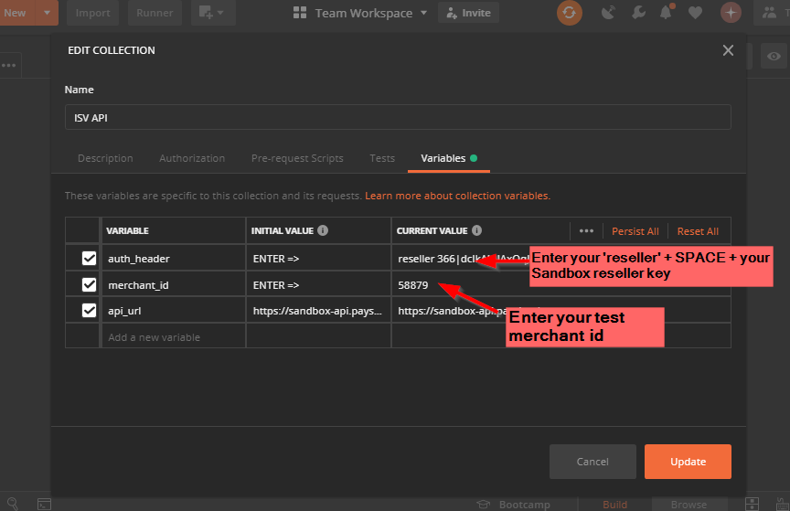Switch to Browse mode
The image size is (790, 511).
click(x=689, y=504)
